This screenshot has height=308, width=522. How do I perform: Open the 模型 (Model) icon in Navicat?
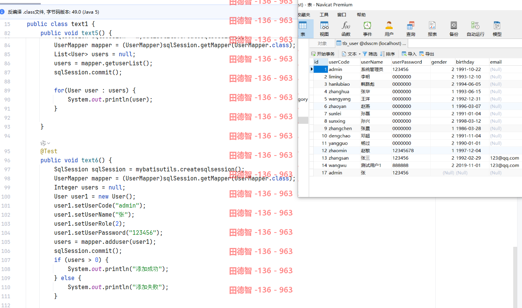tap(497, 29)
